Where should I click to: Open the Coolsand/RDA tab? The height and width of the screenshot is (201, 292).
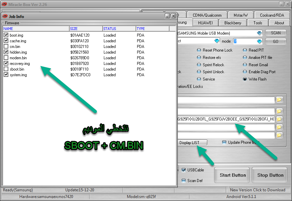click(x=272, y=15)
